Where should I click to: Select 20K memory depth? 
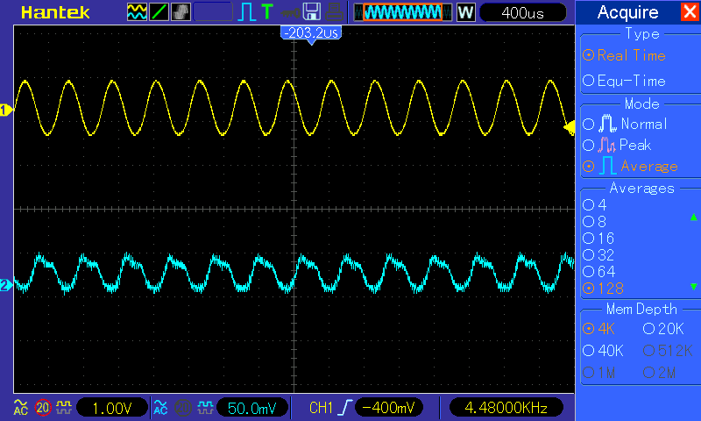tap(663, 329)
